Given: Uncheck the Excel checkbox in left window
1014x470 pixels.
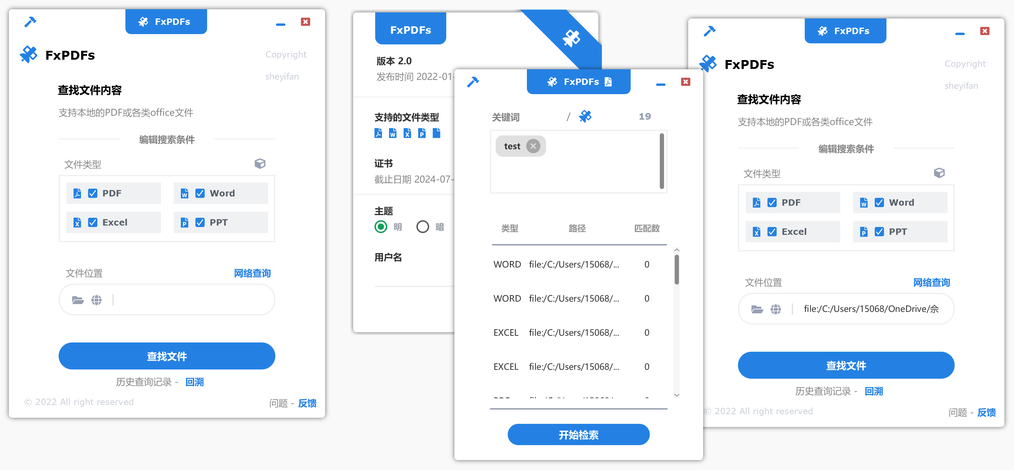Looking at the screenshot, I should pos(93,222).
